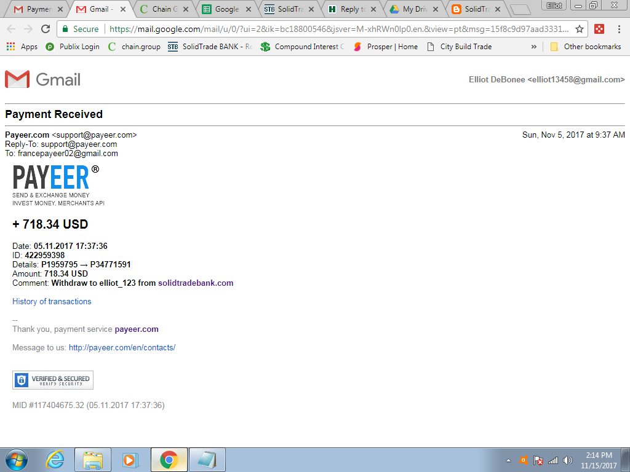The height and width of the screenshot is (472, 630).
Task: Switch to the Chain Group tab
Action: click(x=161, y=9)
